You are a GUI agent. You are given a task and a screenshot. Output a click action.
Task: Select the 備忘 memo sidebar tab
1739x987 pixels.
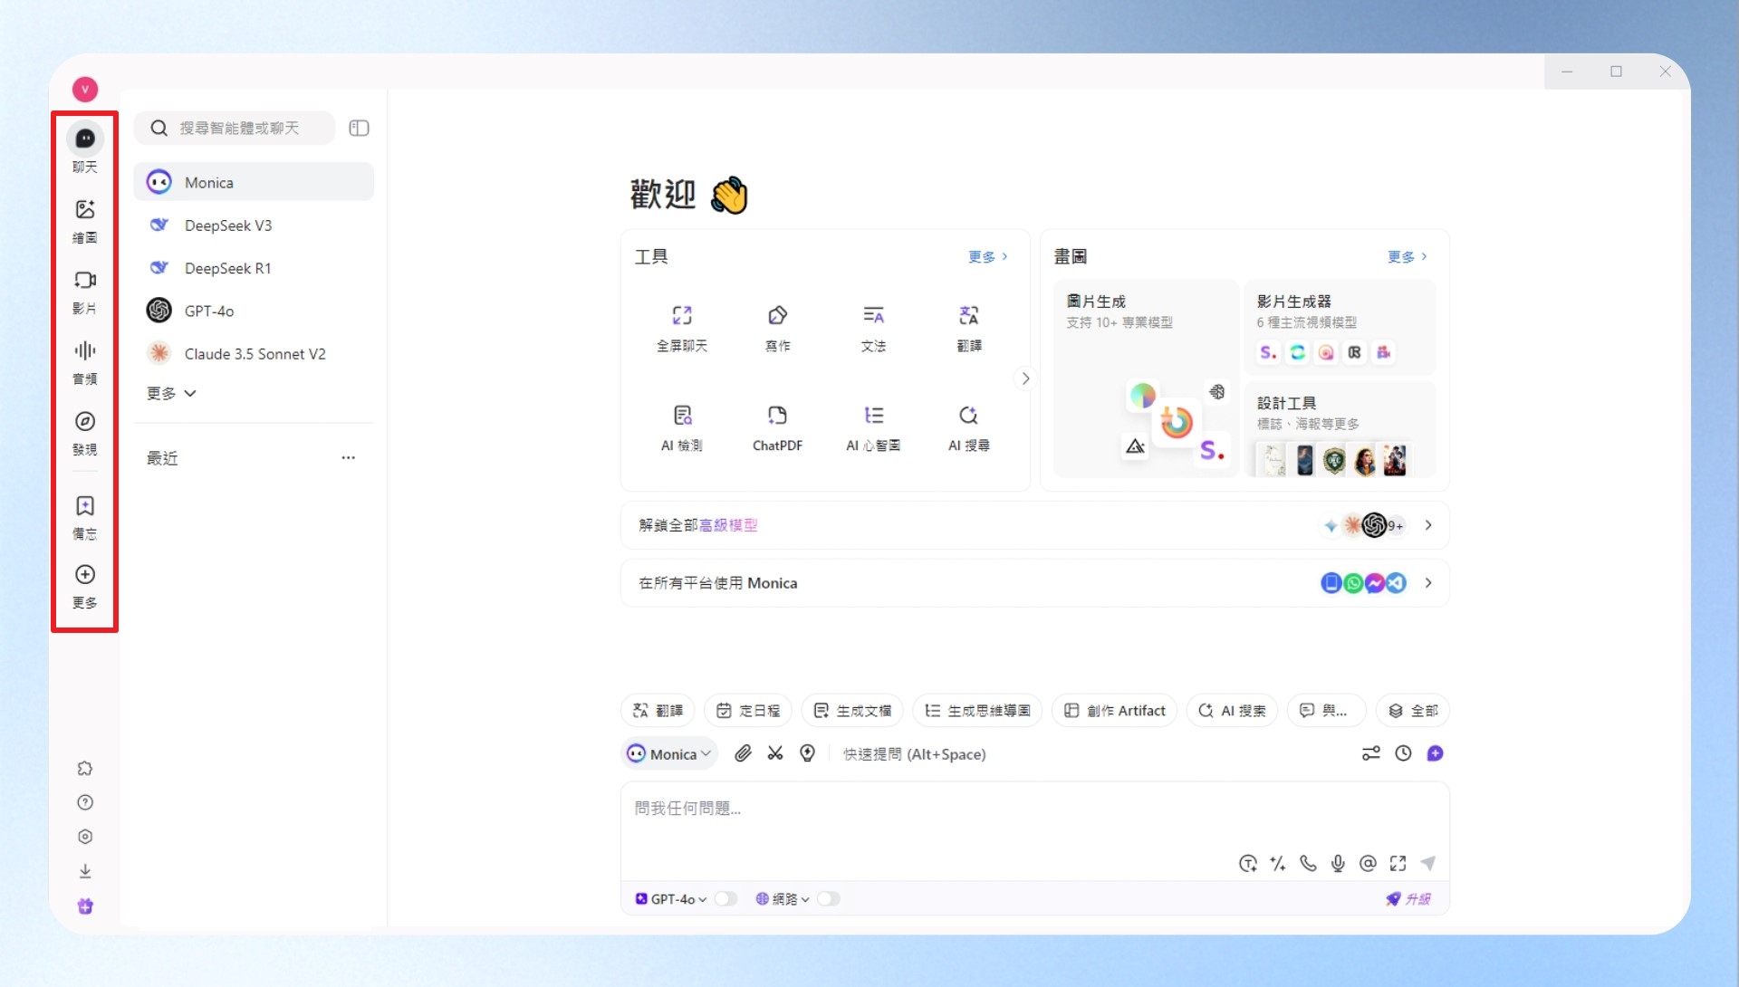[85, 518]
